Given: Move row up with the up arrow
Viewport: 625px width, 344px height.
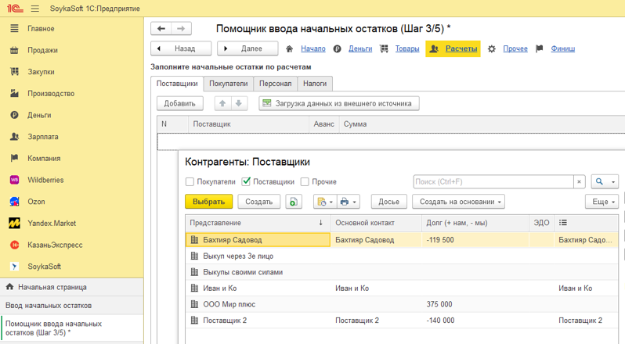Looking at the screenshot, I should pyautogui.click(x=222, y=103).
